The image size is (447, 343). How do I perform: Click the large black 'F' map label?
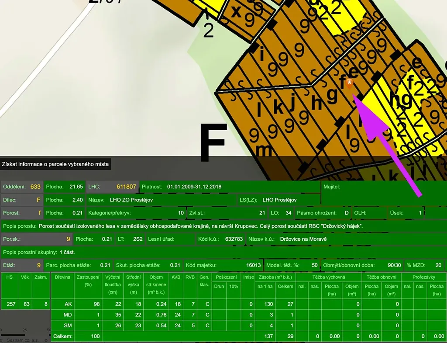(213, 142)
